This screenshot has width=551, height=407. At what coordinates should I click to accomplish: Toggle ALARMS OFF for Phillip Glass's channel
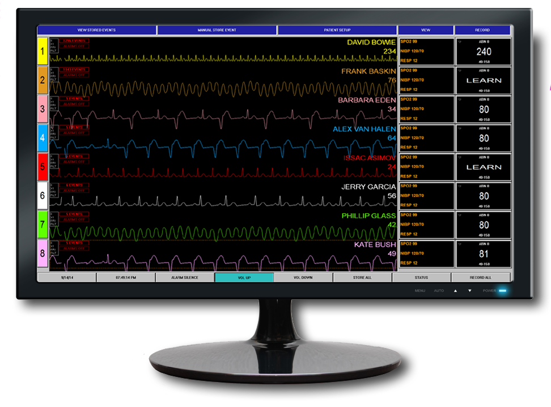pyautogui.click(x=74, y=219)
